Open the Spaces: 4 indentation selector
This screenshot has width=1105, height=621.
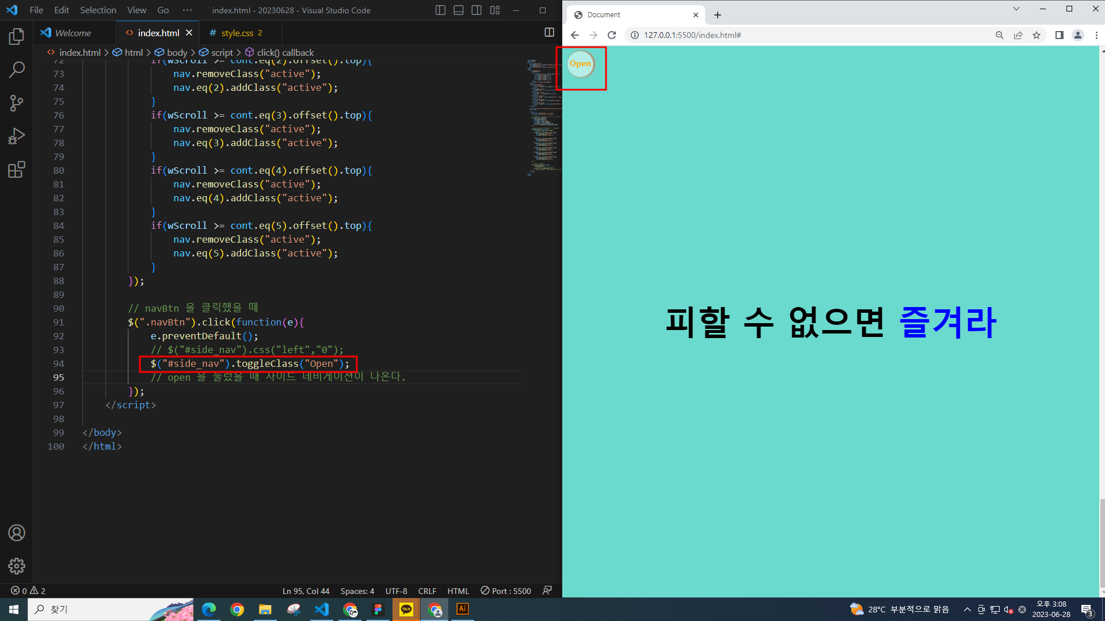coord(357,591)
